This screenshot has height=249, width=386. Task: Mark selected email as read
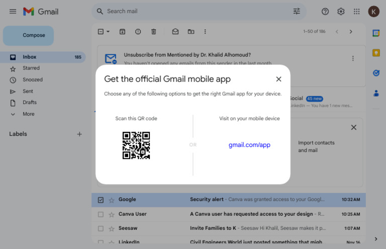click(x=175, y=31)
